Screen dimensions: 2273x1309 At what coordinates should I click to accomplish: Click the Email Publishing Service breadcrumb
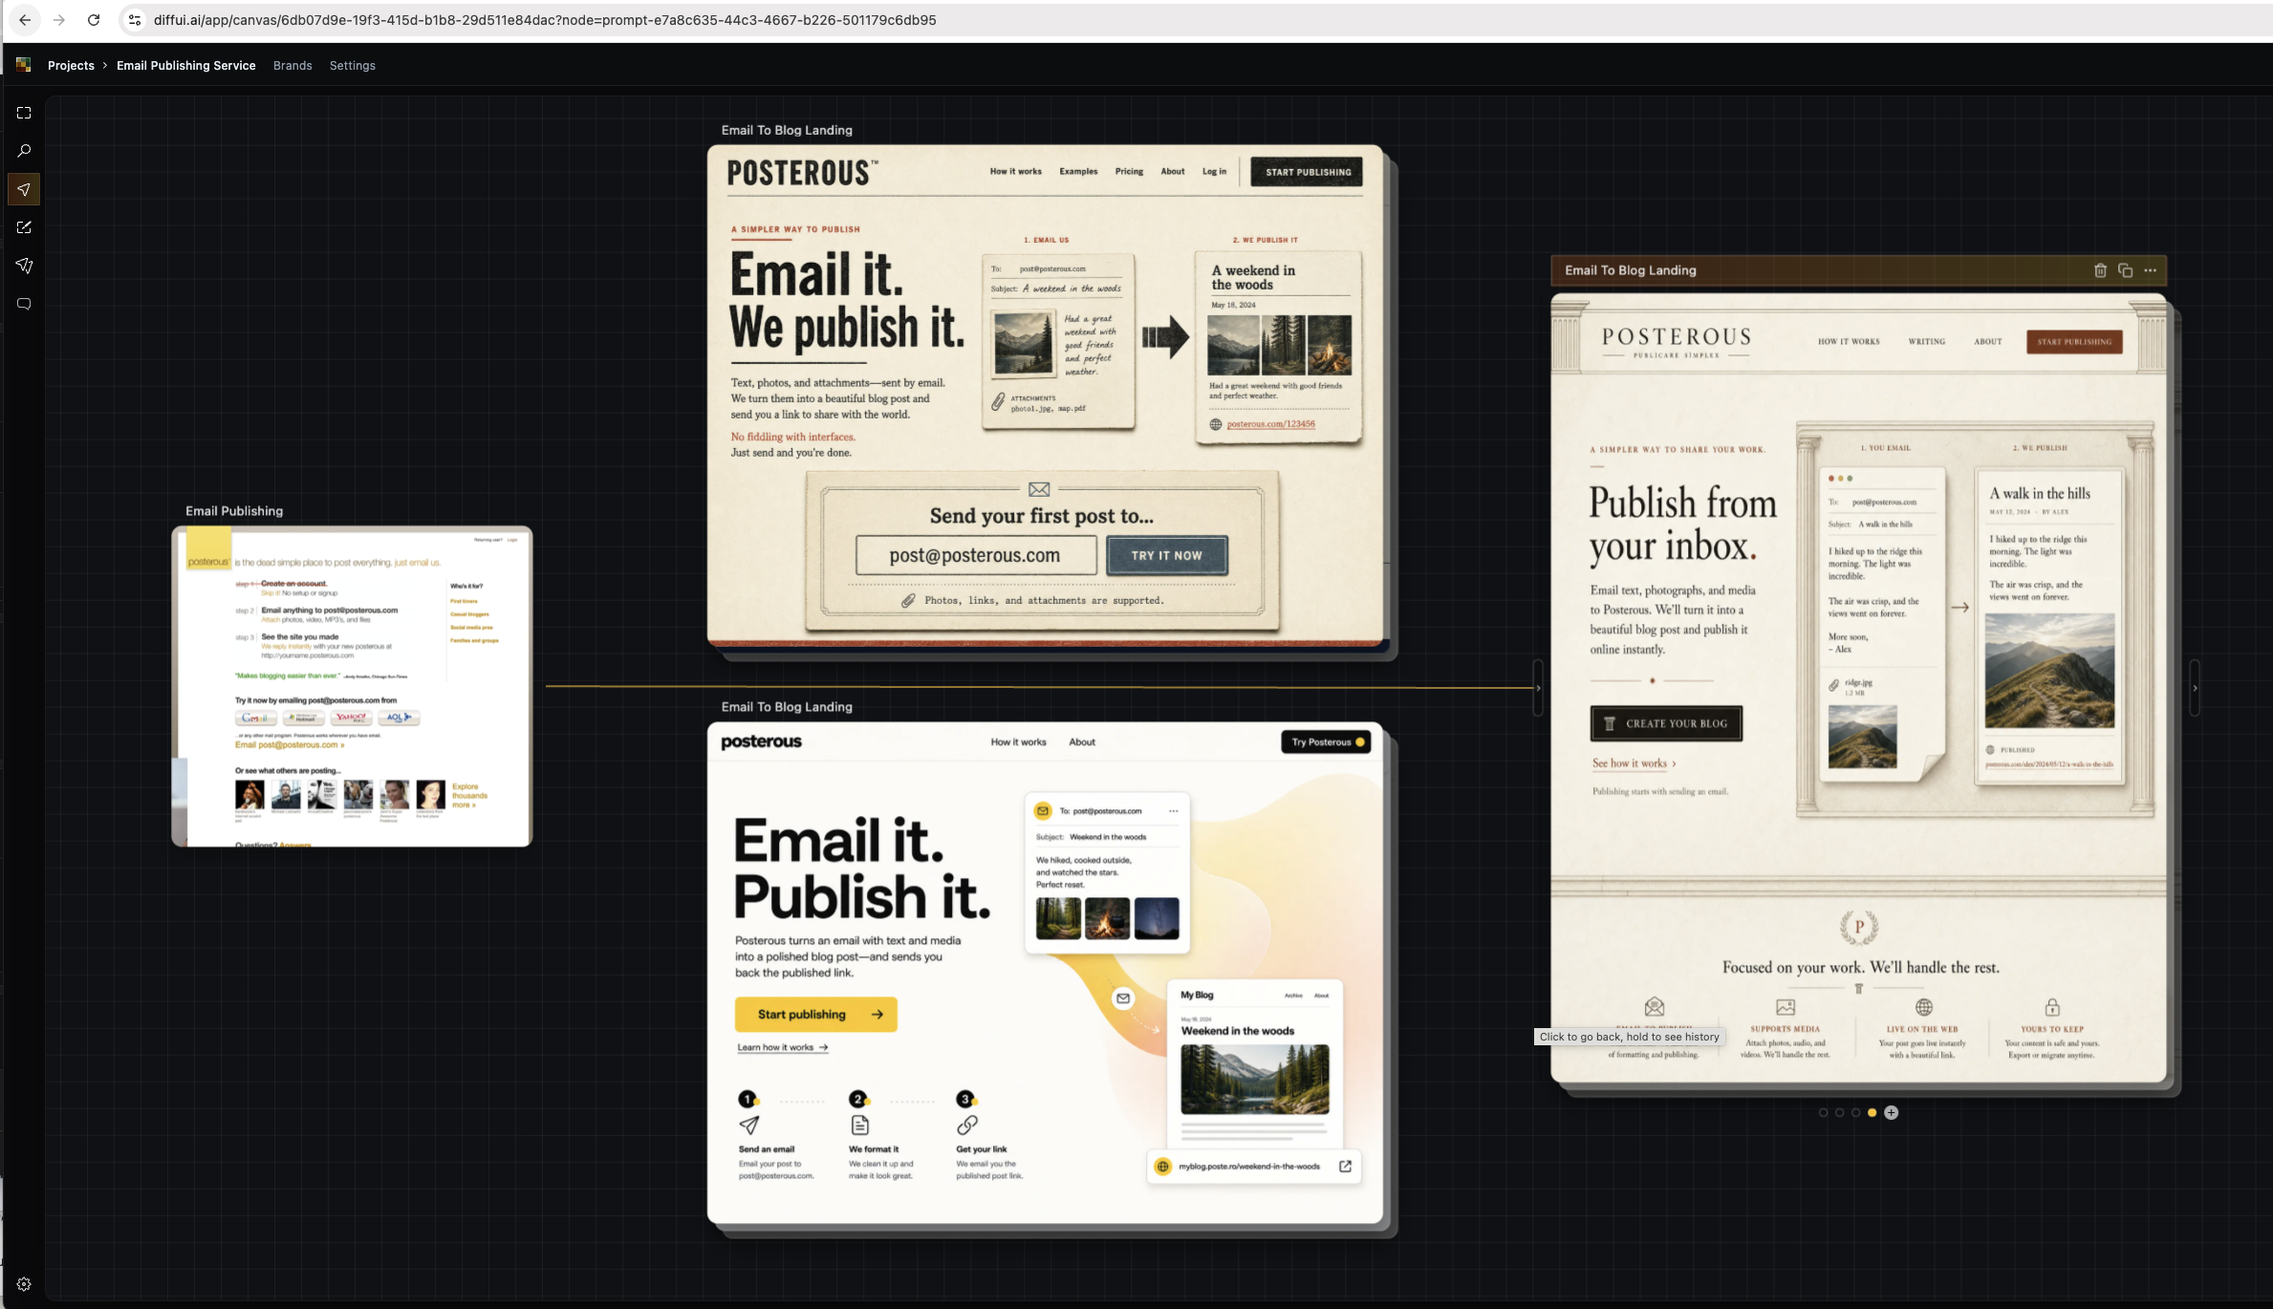pos(186,65)
